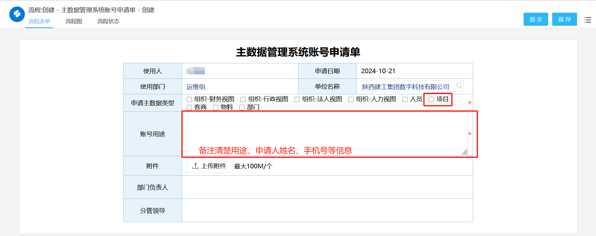This screenshot has width=596, height=236.
Task: Click the 保存 button
Action: click(x=564, y=19)
